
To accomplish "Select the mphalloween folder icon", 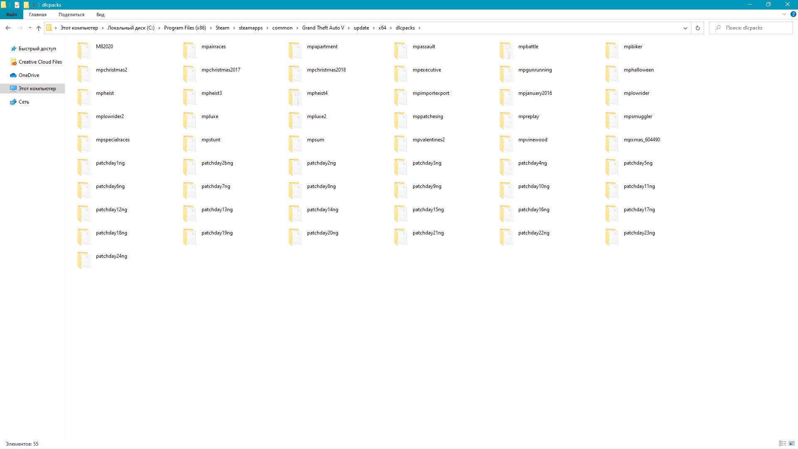I will click(612, 74).
